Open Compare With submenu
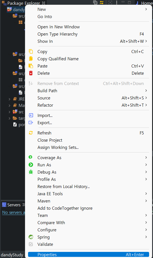 click(89, 223)
